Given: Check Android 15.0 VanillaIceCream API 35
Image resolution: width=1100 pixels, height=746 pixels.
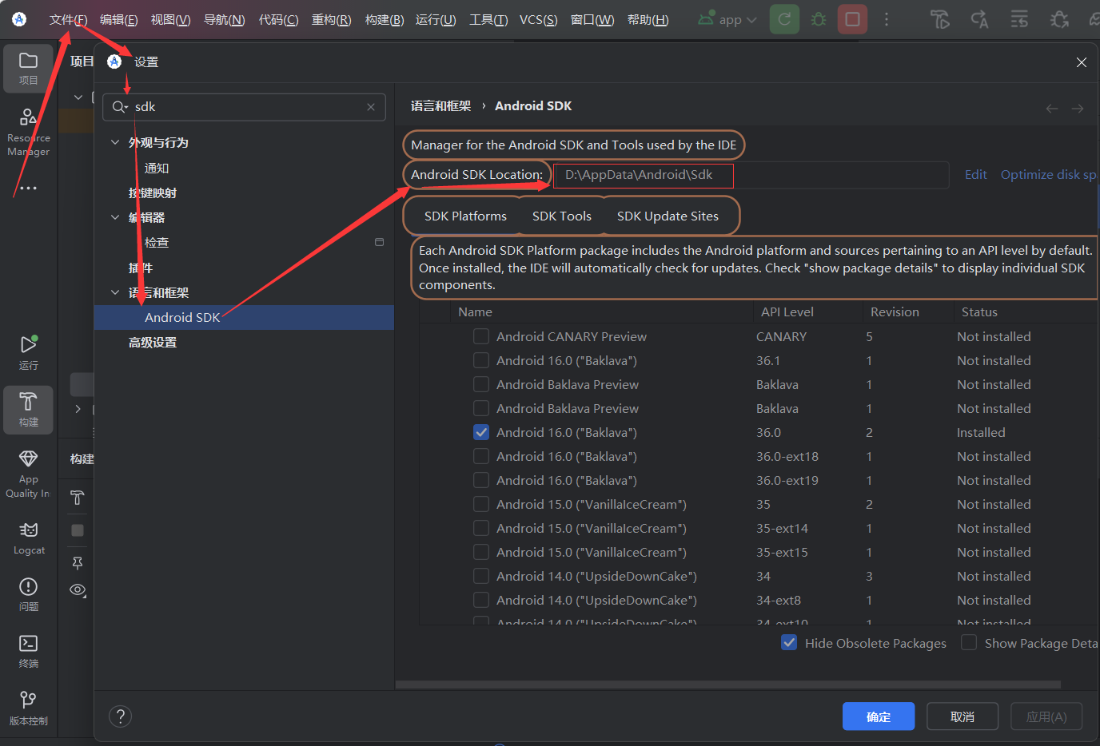Looking at the screenshot, I should point(481,504).
